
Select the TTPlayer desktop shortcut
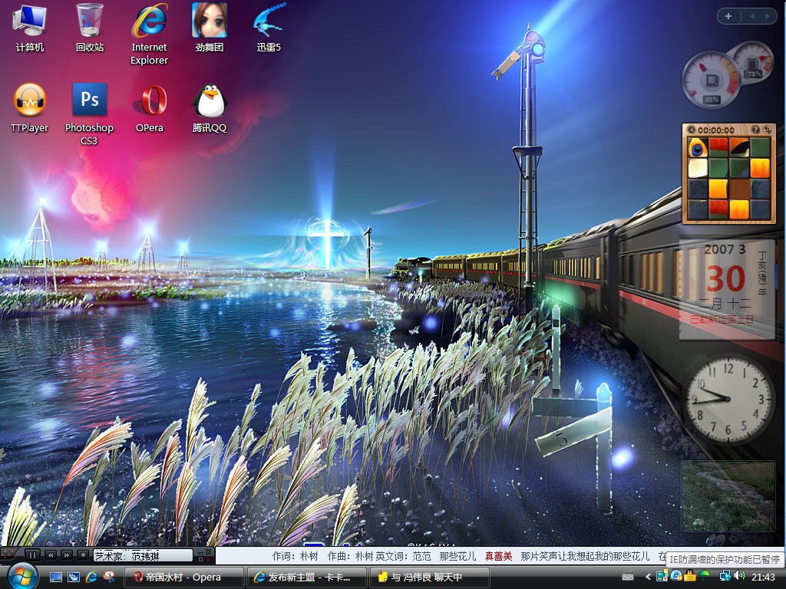(30, 107)
